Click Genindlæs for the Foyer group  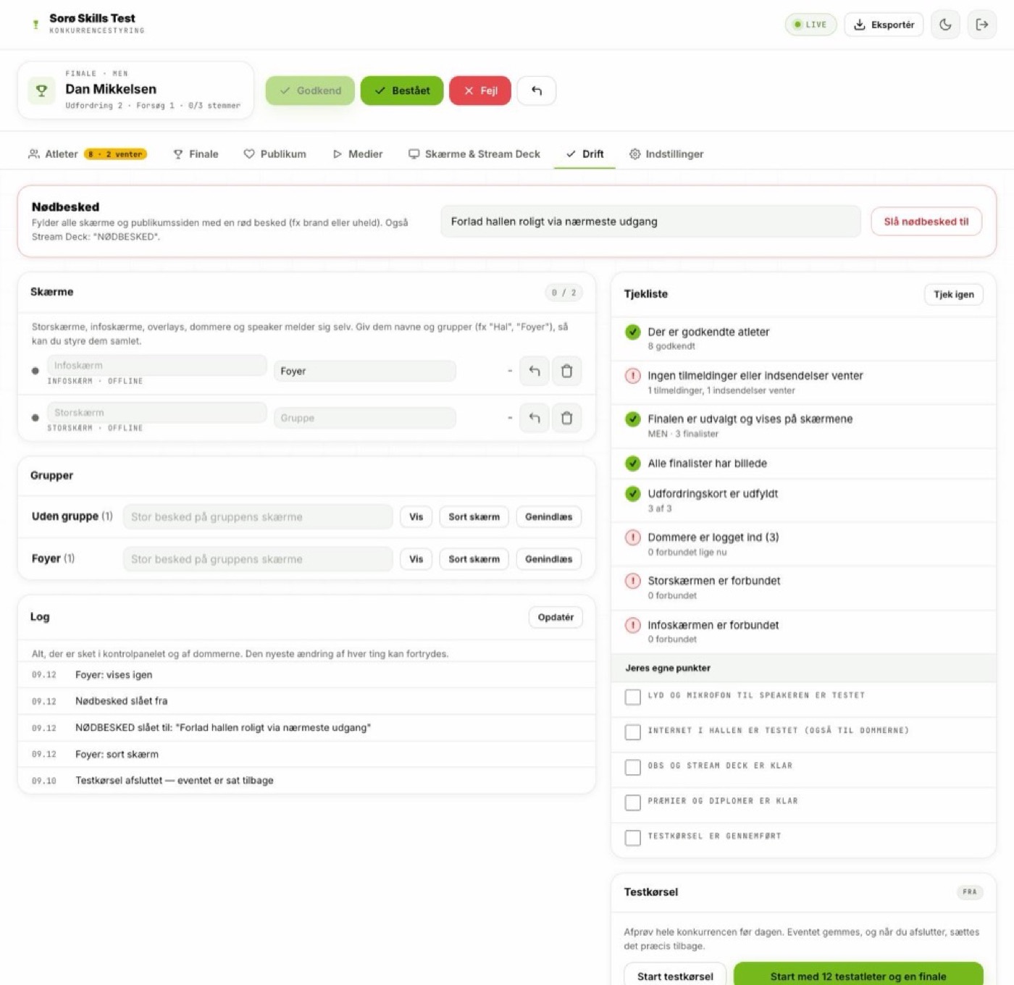coord(548,559)
